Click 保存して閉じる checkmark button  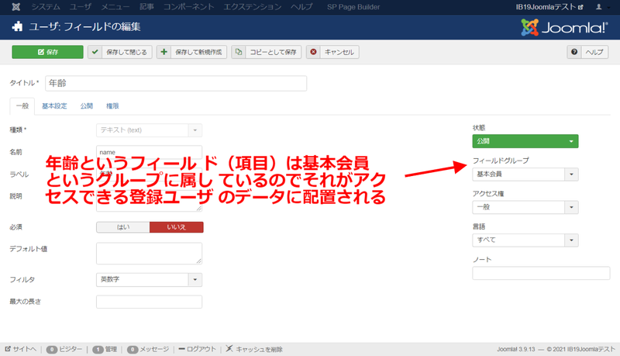(119, 52)
